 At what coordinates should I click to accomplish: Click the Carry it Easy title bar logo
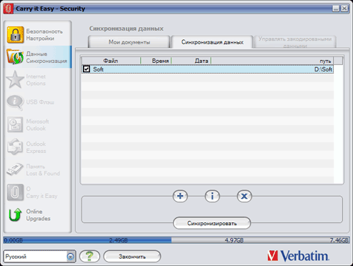tap(9, 9)
